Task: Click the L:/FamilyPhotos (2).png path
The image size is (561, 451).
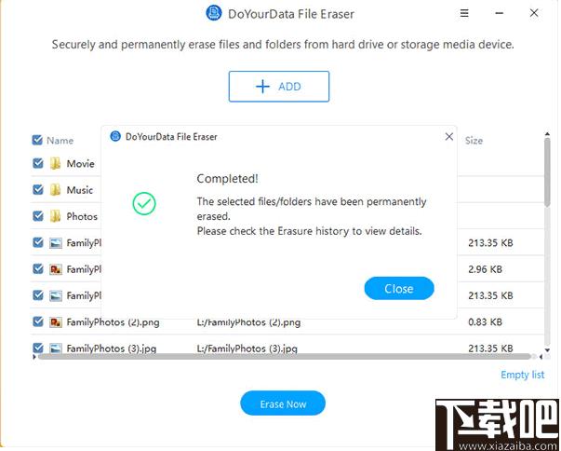Action: [248, 322]
